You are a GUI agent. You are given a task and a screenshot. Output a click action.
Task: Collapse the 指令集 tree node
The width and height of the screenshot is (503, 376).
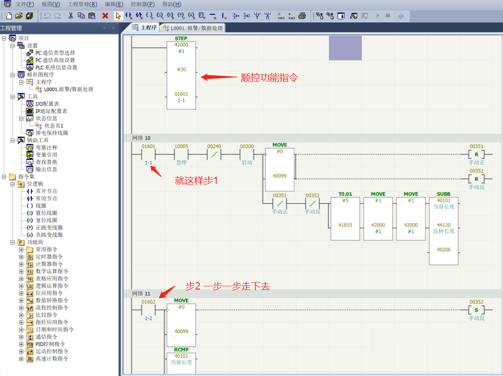pos(4,177)
